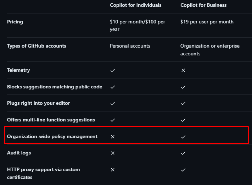This screenshot has height=185, width=252.
Task: Click the Business checkmark for HTTP proxy support
Action: (183, 170)
